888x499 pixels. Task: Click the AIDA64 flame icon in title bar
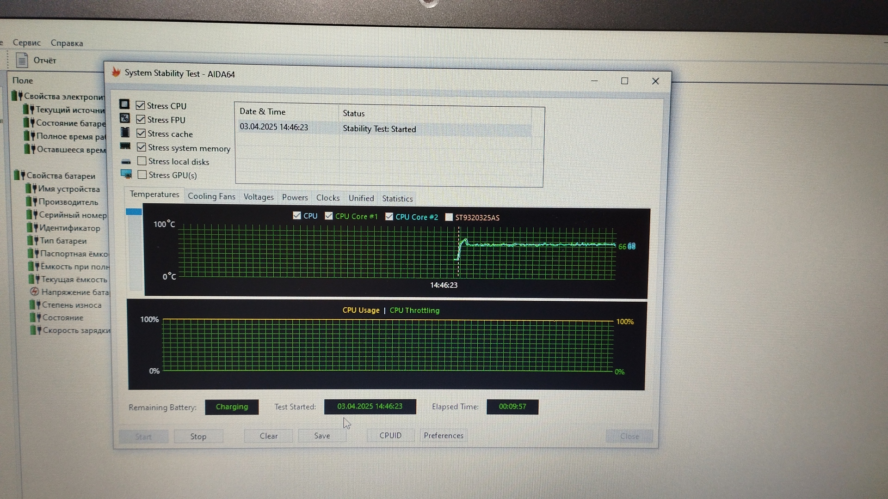coord(116,73)
